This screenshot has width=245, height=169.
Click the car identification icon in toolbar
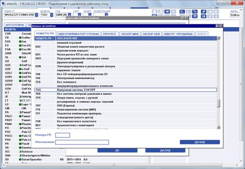point(167,12)
